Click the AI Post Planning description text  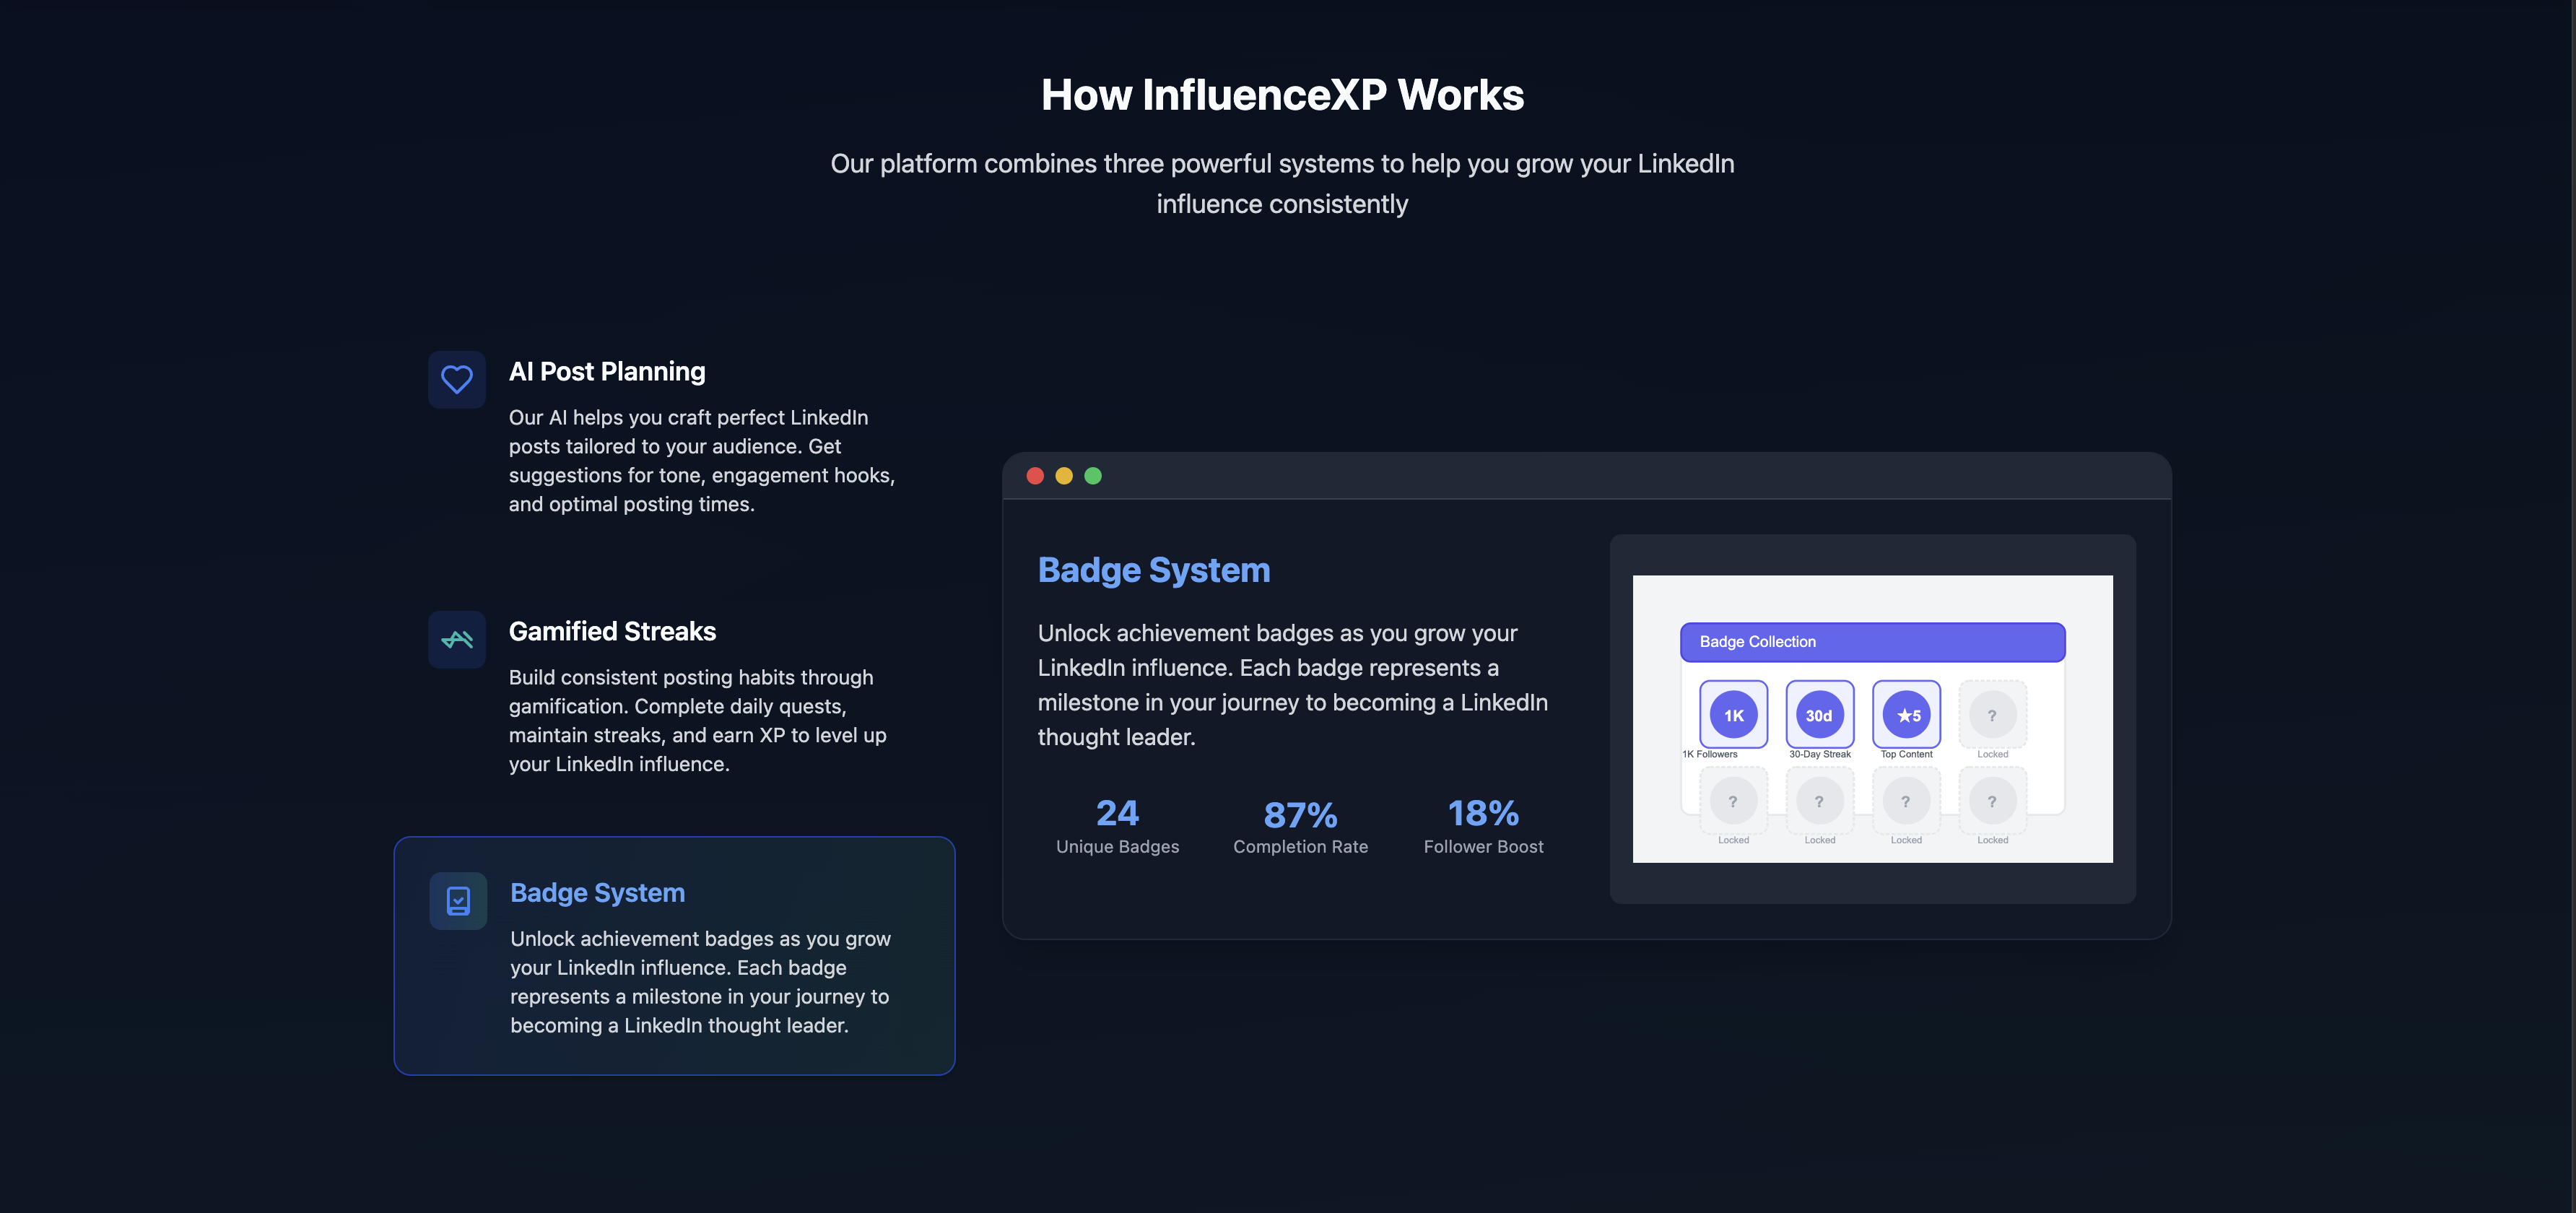pos(702,460)
